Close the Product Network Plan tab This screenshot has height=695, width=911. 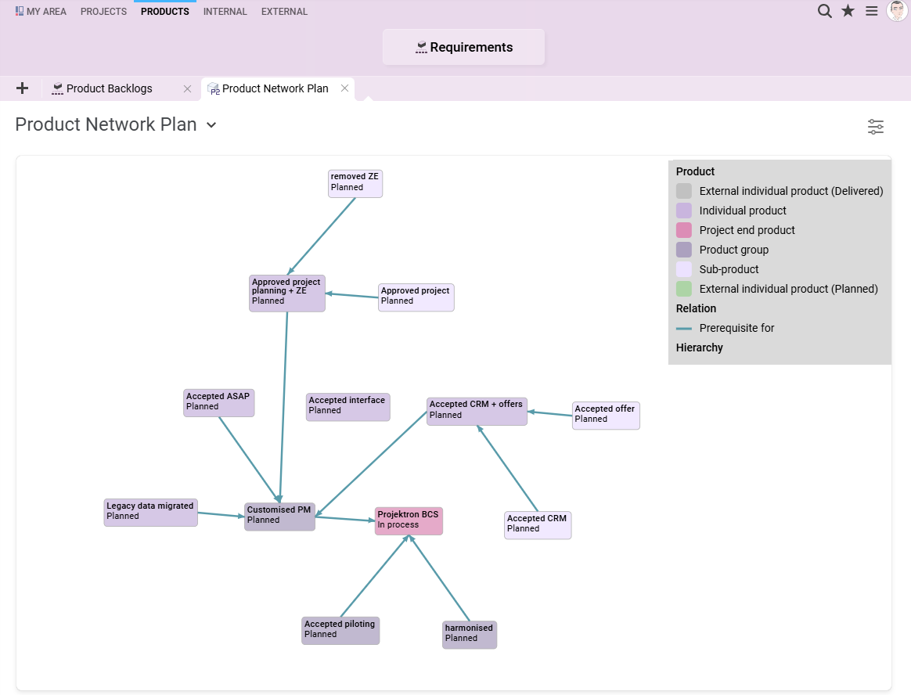tap(344, 88)
